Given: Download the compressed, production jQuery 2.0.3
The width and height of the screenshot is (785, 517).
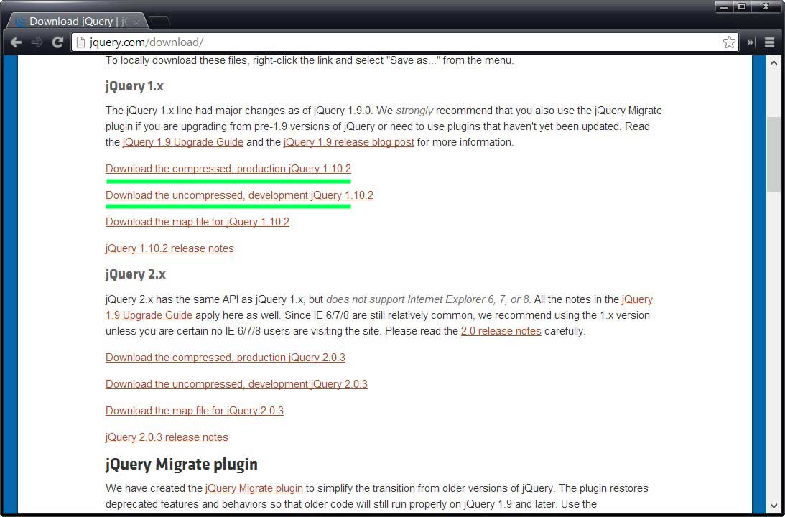Looking at the screenshot, I should tap(226, 358).
